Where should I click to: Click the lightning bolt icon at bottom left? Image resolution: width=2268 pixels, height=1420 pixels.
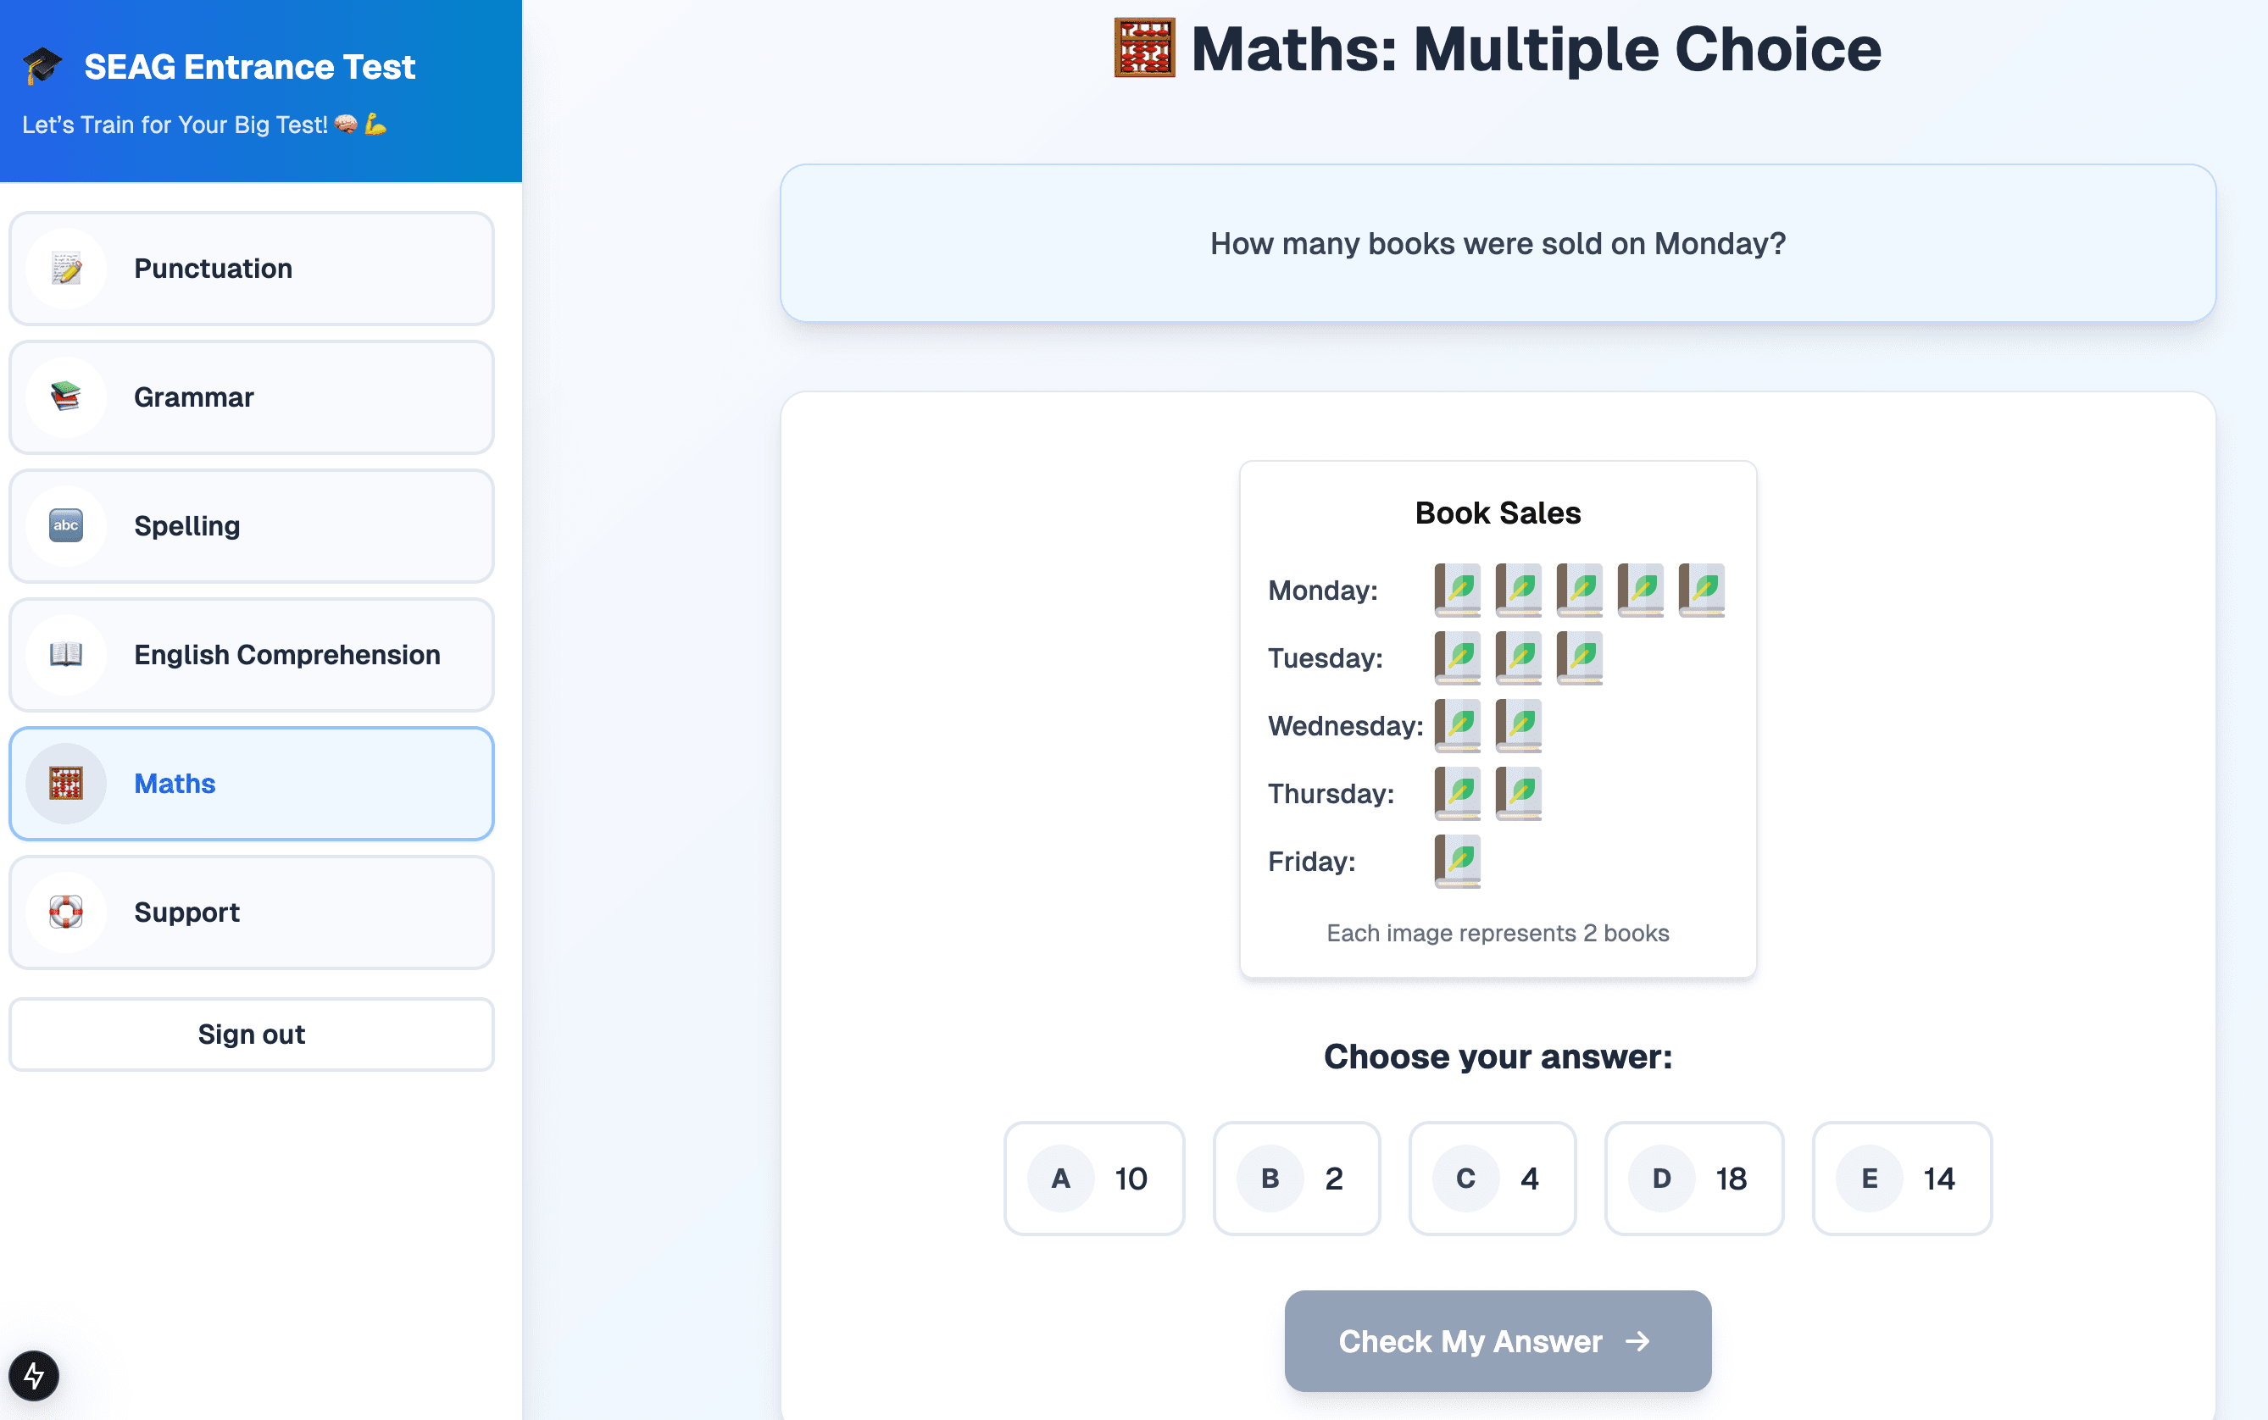(x=34, y=1376)
